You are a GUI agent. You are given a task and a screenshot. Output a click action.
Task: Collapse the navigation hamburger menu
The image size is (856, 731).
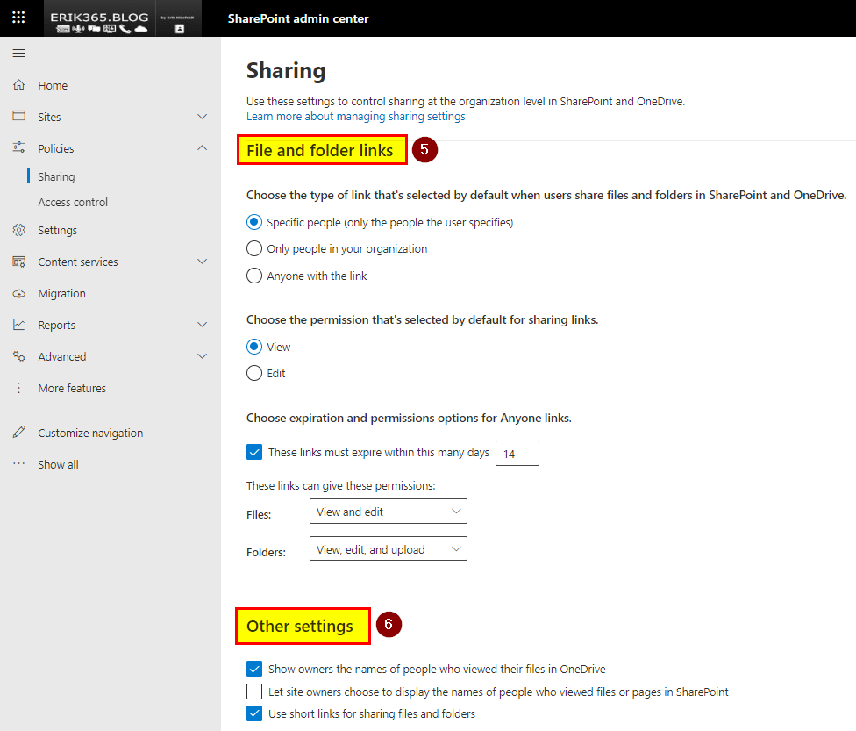[x=18, y=54]
